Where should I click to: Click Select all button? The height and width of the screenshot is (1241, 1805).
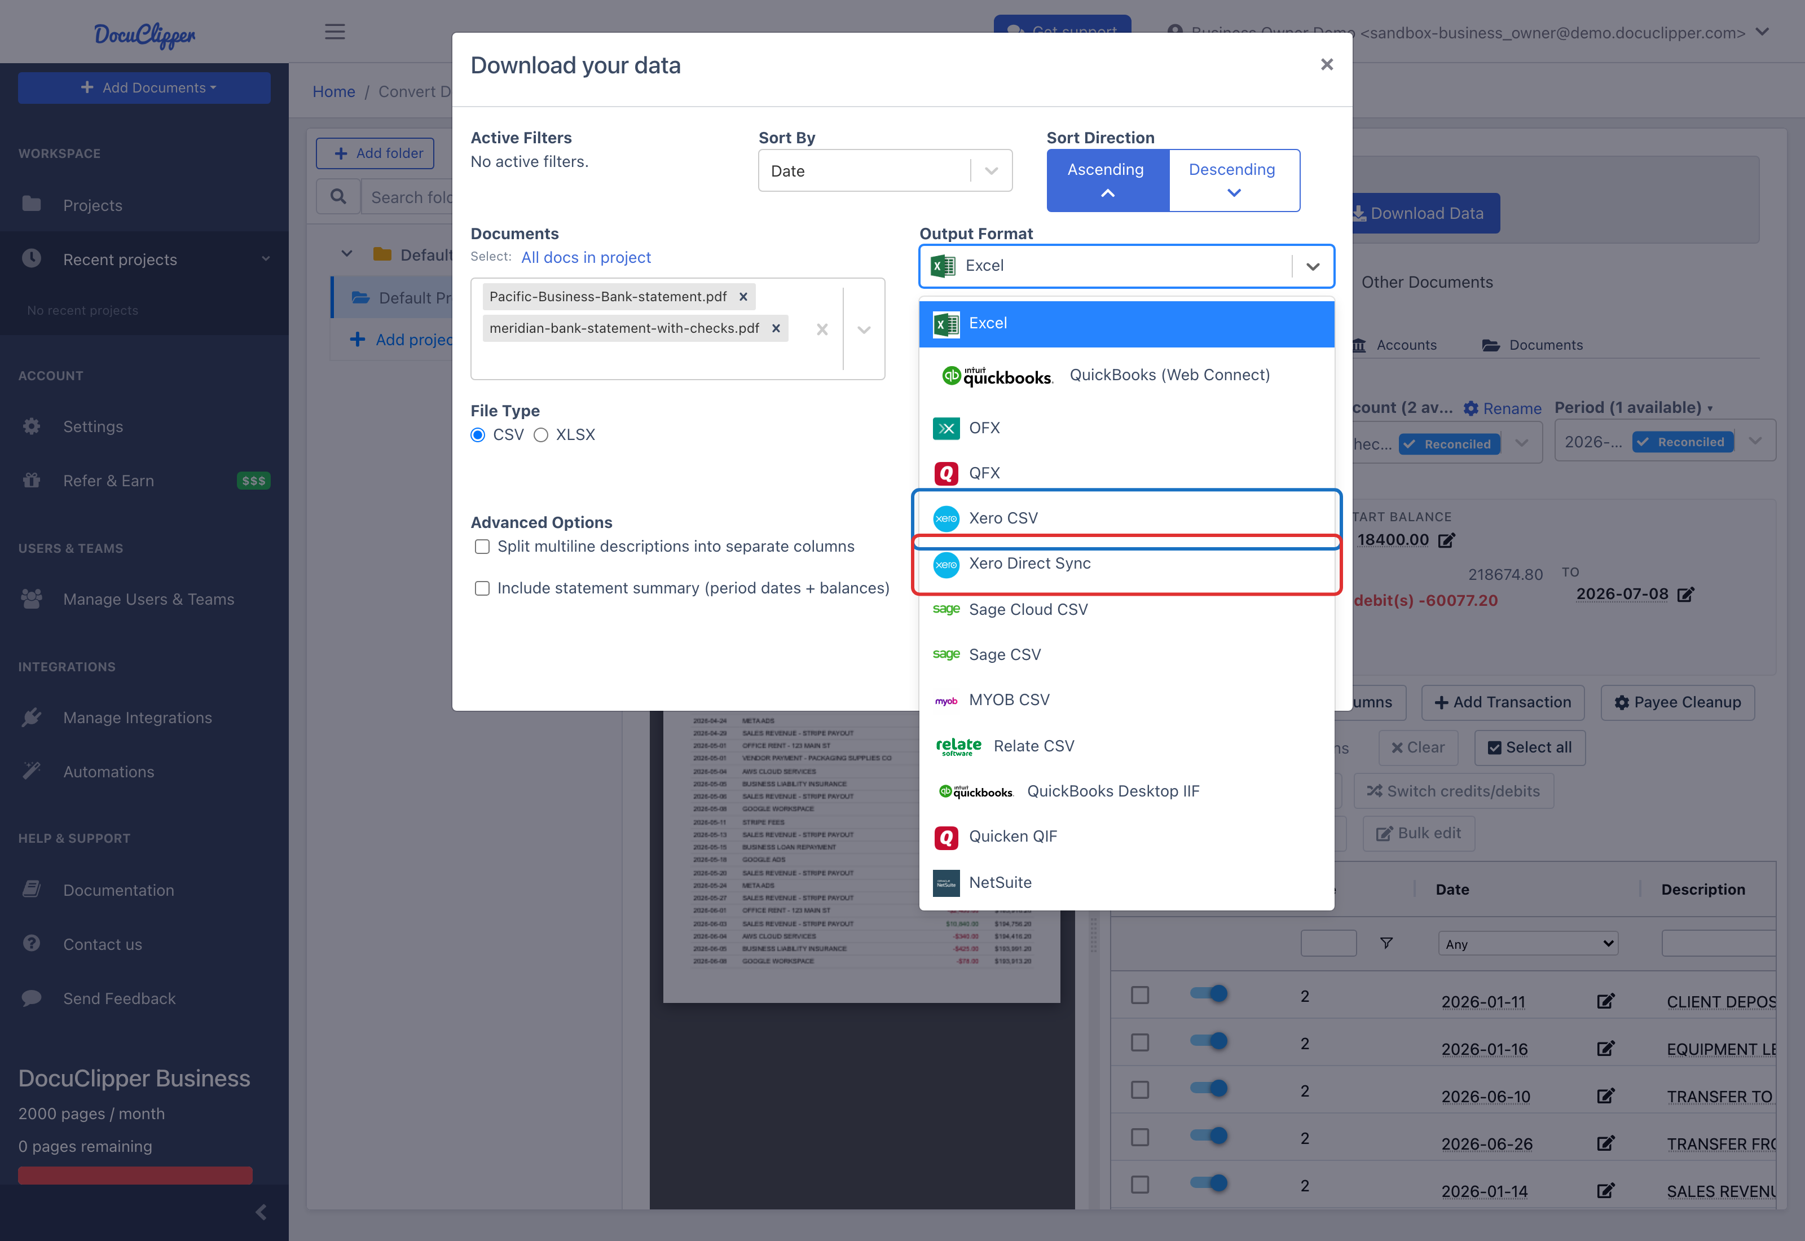pyautogui.click(x=1529, y=748)
